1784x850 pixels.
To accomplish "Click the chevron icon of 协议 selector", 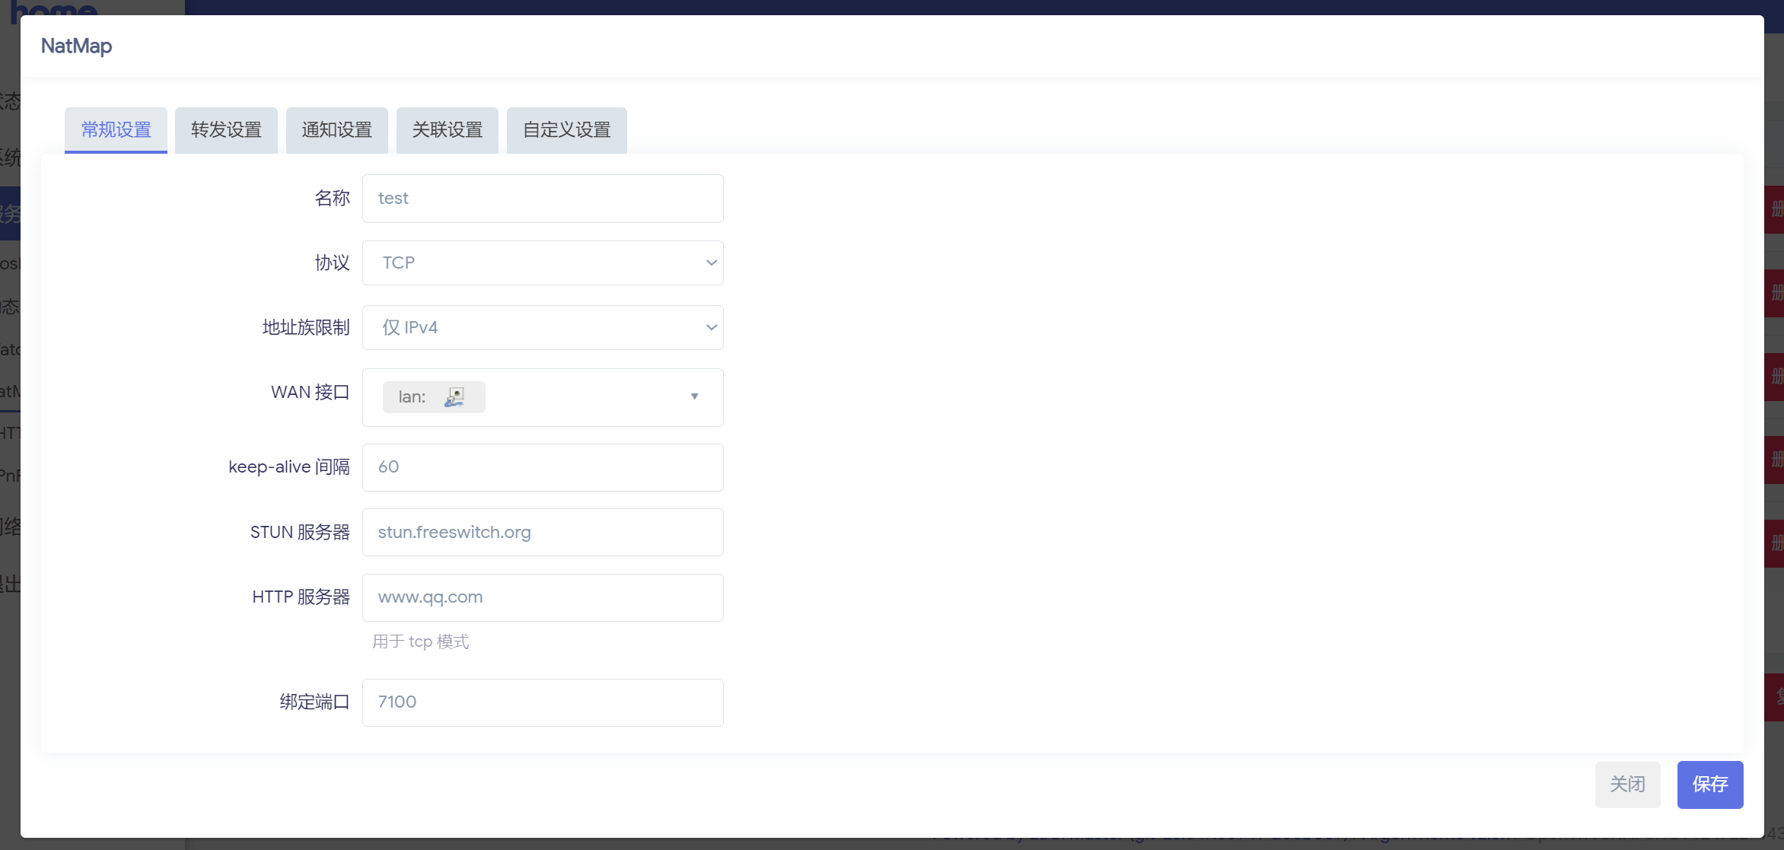I will pyautogui.click(x=711, y=263).
